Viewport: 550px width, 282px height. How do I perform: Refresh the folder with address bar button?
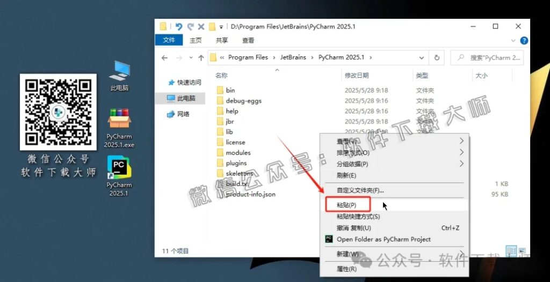[x=437, y=58]
